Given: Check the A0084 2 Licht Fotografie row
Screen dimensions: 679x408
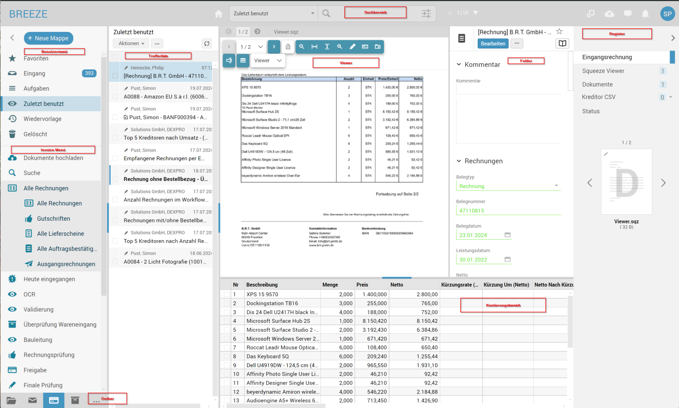Looking at the screenshot, I should coord(115,262).
